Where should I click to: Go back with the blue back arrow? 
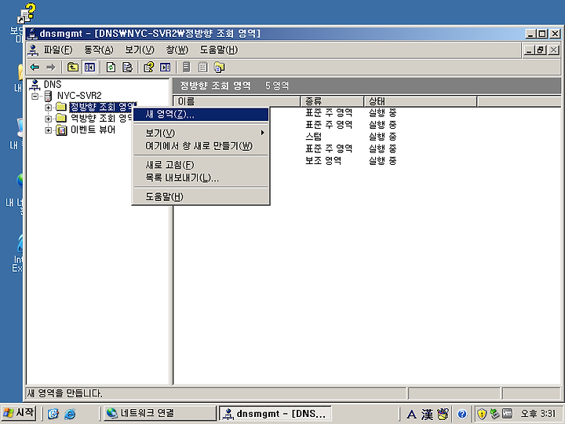[35, 67]
